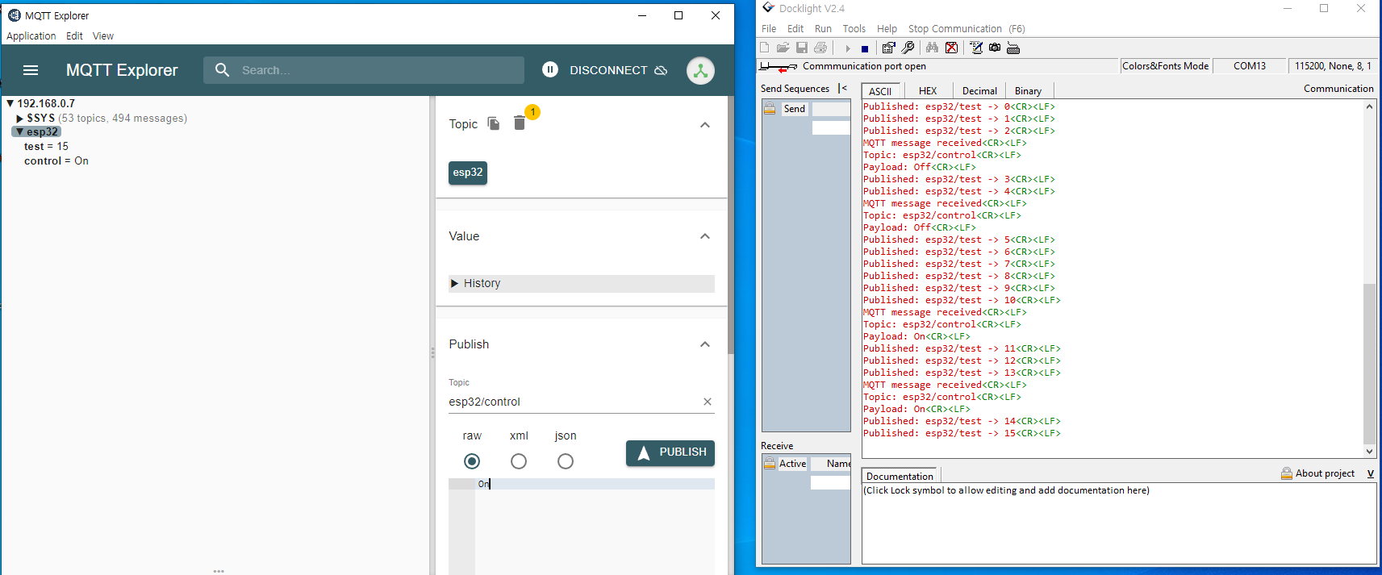Open the View menu in MQTT Explorer

click(x=103, y=36)
